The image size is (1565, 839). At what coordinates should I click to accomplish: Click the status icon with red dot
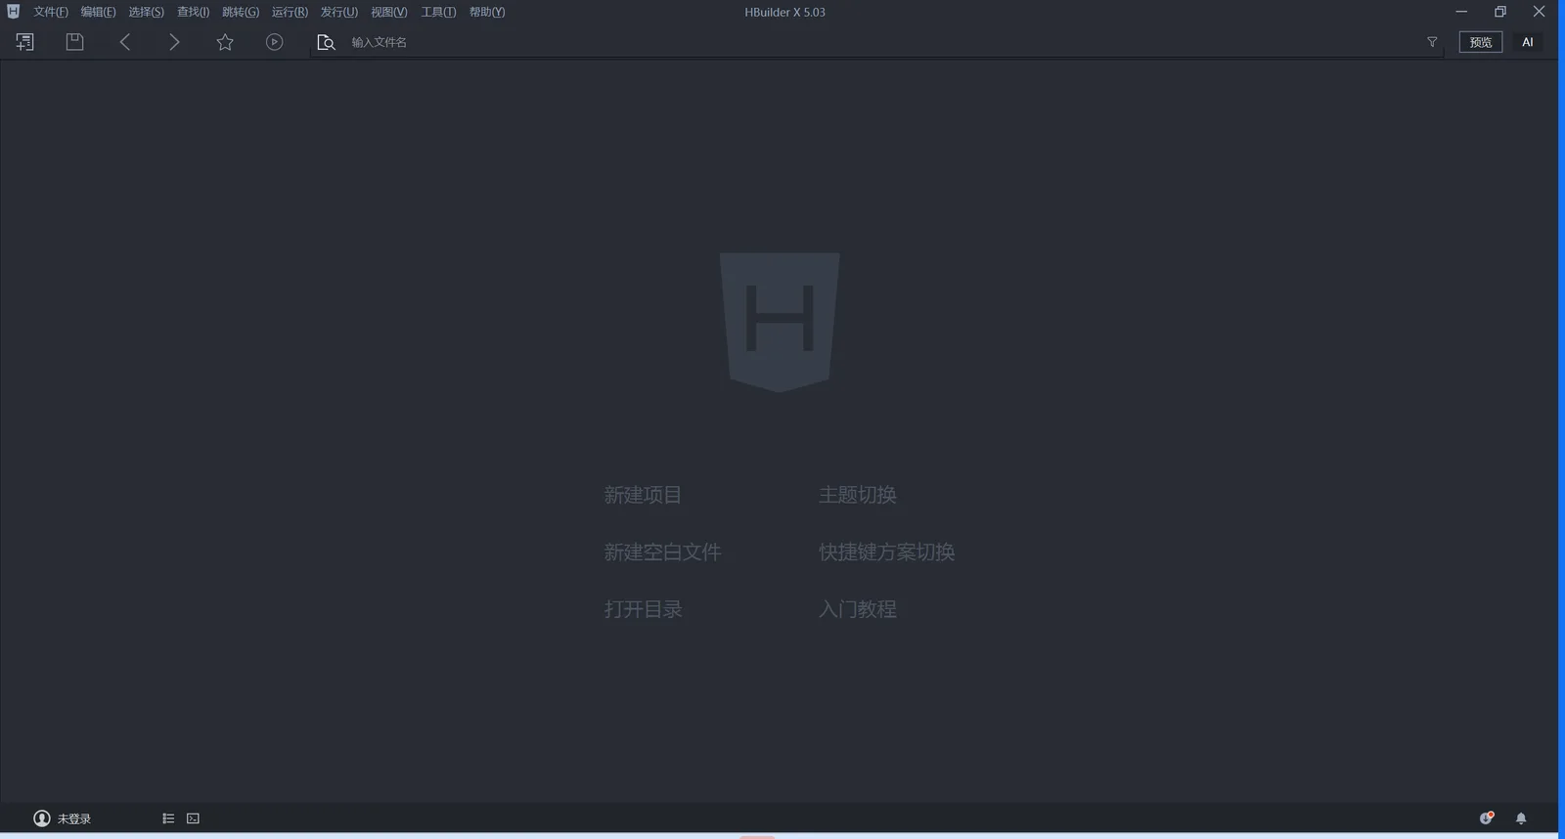pyautogui.click(x=1487, y=817)
